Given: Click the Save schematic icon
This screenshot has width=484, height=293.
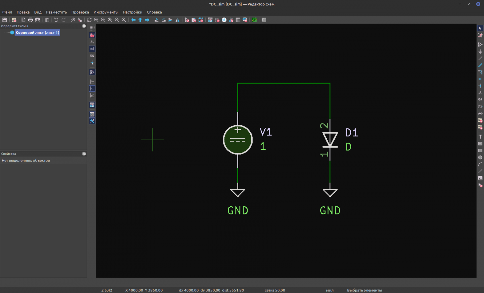Looking at the screenshot, I should click(5, 20).
